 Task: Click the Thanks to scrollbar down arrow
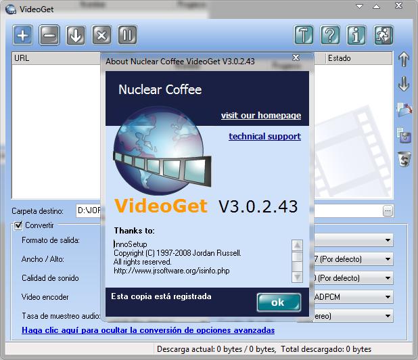pos(297,277)
